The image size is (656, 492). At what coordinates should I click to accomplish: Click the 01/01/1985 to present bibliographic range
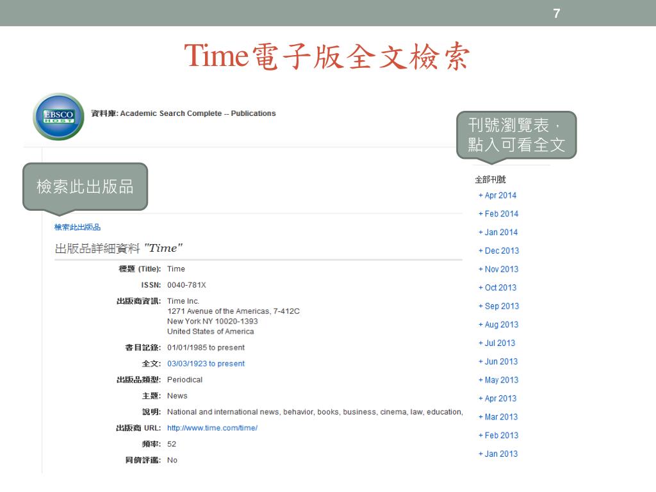tap(206, 347)
